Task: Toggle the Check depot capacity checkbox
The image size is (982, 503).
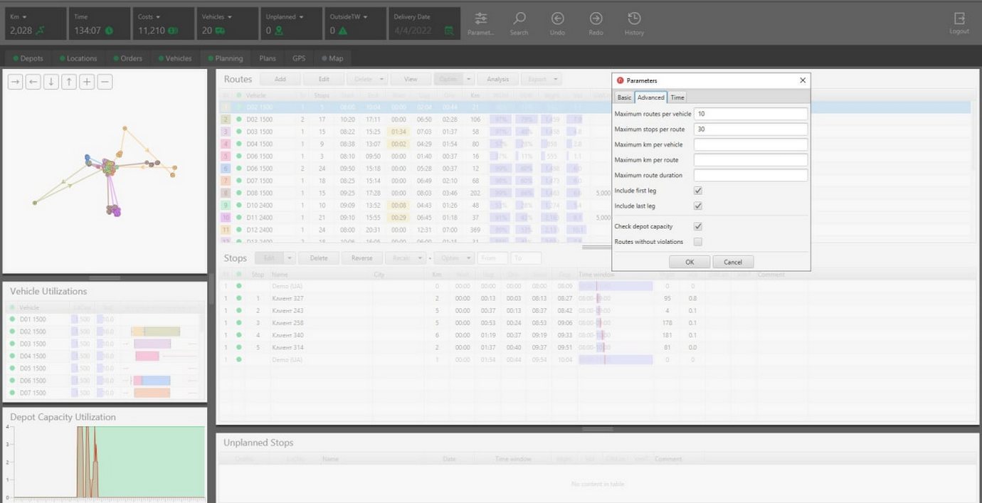Action: point(698,226)
